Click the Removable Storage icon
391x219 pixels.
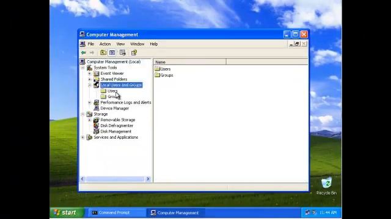pyautogui.click(x=97, y=120)
